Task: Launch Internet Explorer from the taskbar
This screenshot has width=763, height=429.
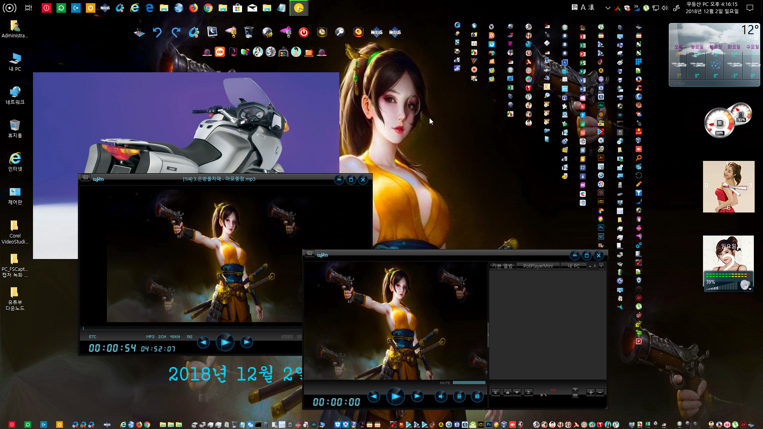Action: point(135,8)
